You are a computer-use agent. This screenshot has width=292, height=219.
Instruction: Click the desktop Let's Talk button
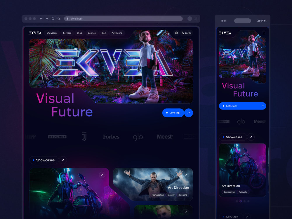[x=173, y=113]
